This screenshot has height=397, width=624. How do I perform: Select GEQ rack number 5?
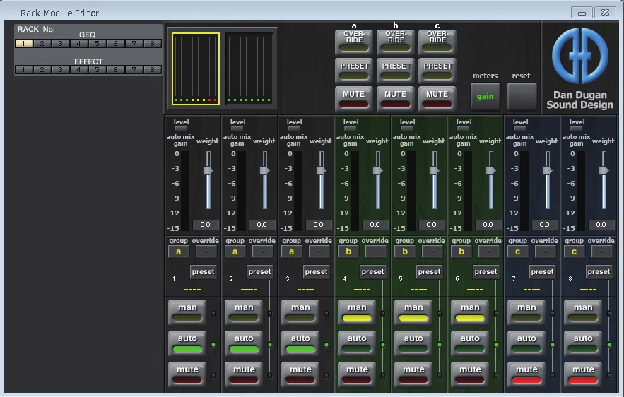[x=97, y=43]
